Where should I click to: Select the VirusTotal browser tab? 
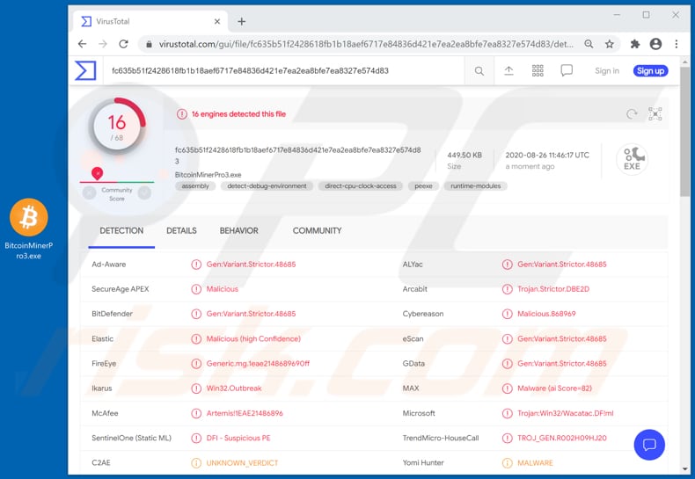click(150, 21)
